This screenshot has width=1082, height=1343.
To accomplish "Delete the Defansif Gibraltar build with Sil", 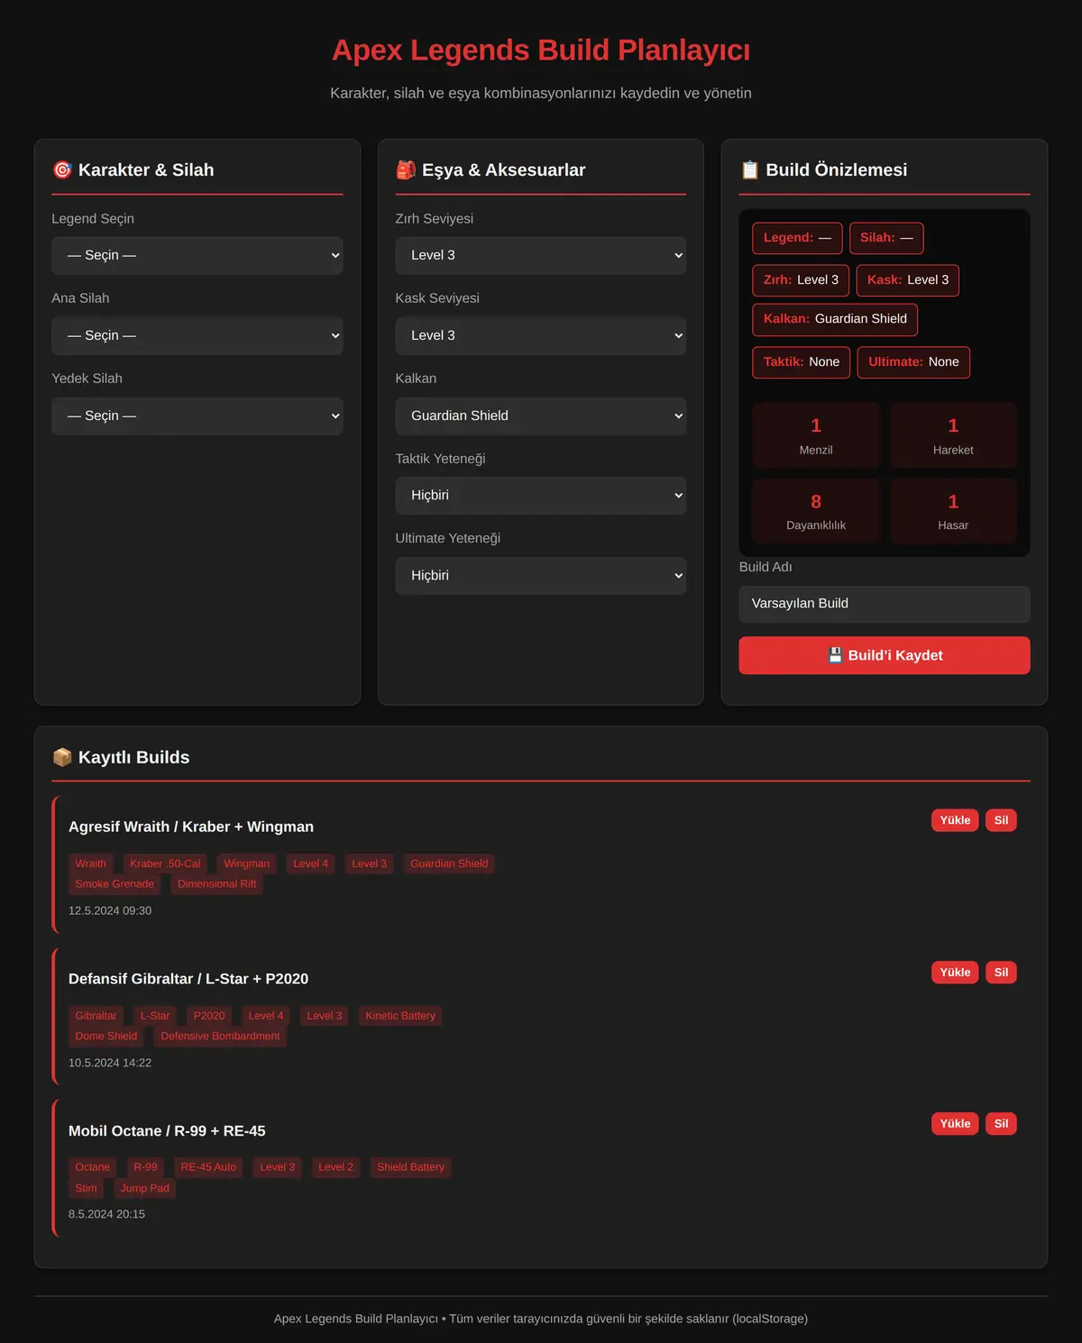I will (1001, 973).
